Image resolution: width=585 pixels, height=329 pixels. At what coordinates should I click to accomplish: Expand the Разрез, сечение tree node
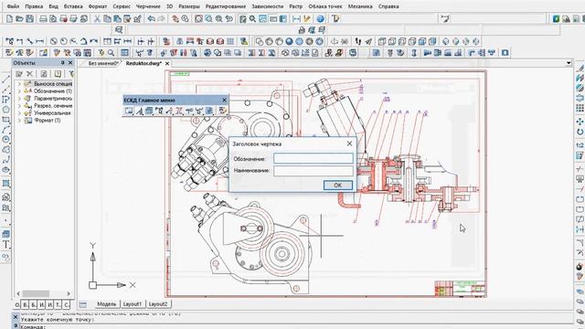click(x=19, y=106)
